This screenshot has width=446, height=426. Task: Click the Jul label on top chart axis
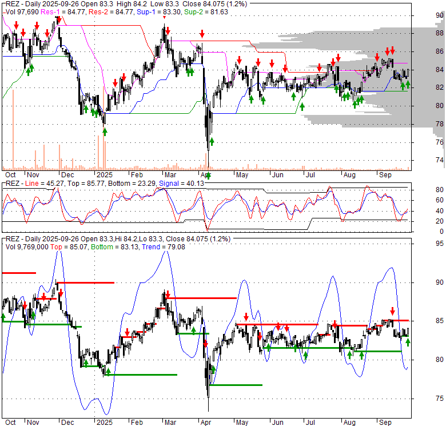pyautogui.click(x=310, y=175)
